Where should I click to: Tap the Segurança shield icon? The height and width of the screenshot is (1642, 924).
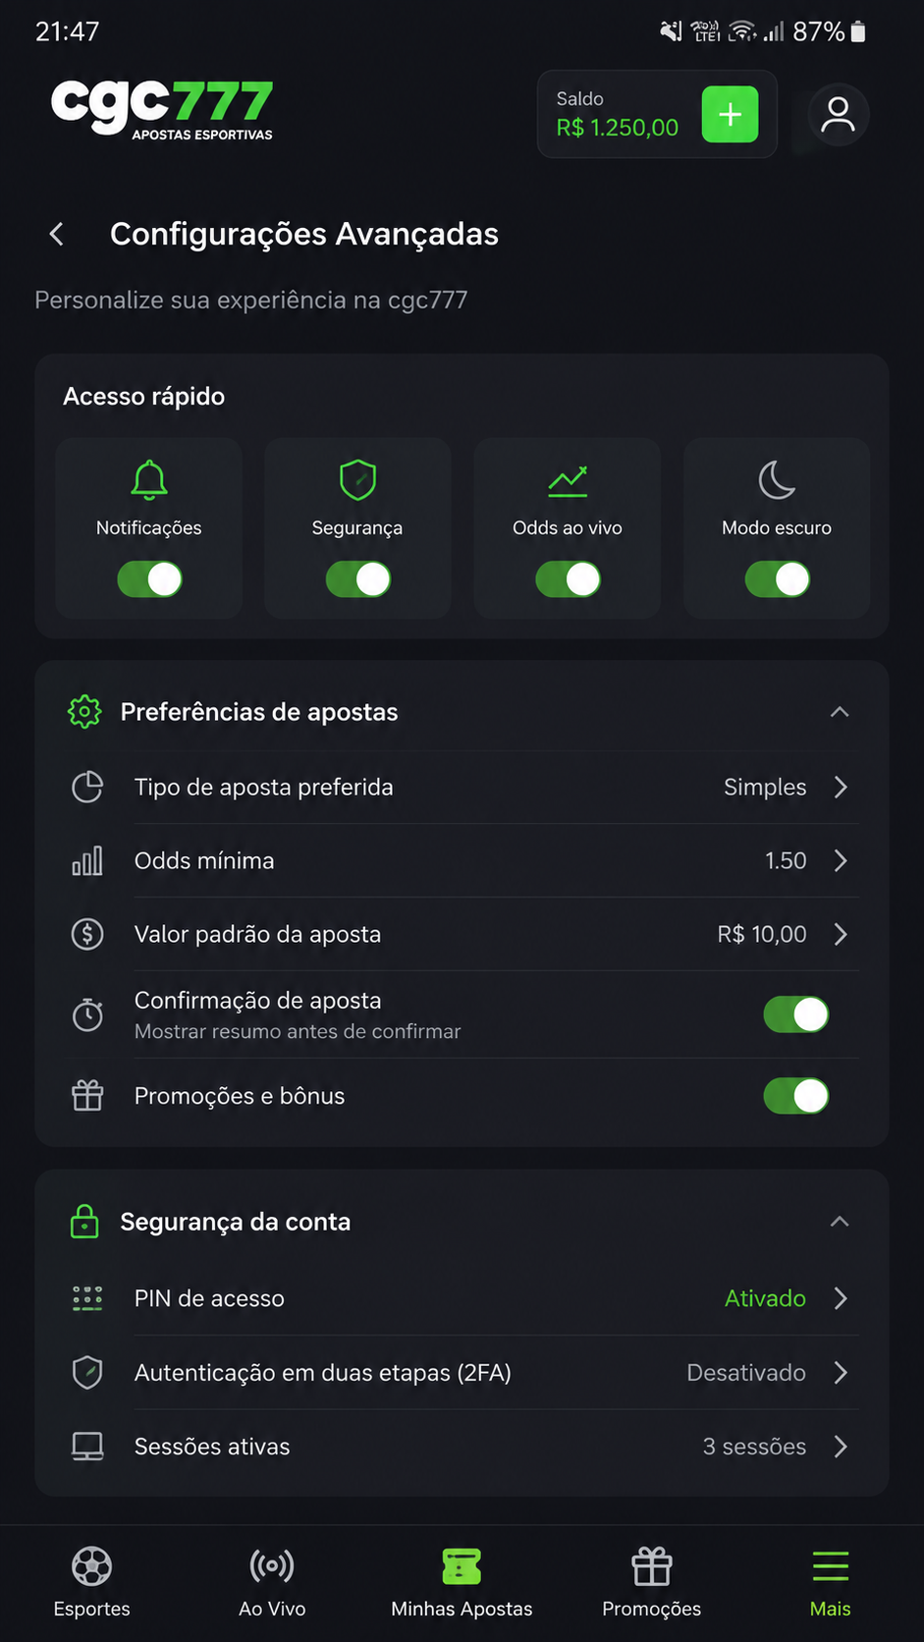(x=357, y=480)
